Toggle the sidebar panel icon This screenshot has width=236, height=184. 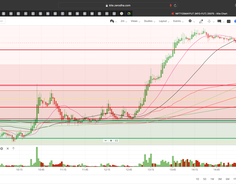tap(229, 21)
